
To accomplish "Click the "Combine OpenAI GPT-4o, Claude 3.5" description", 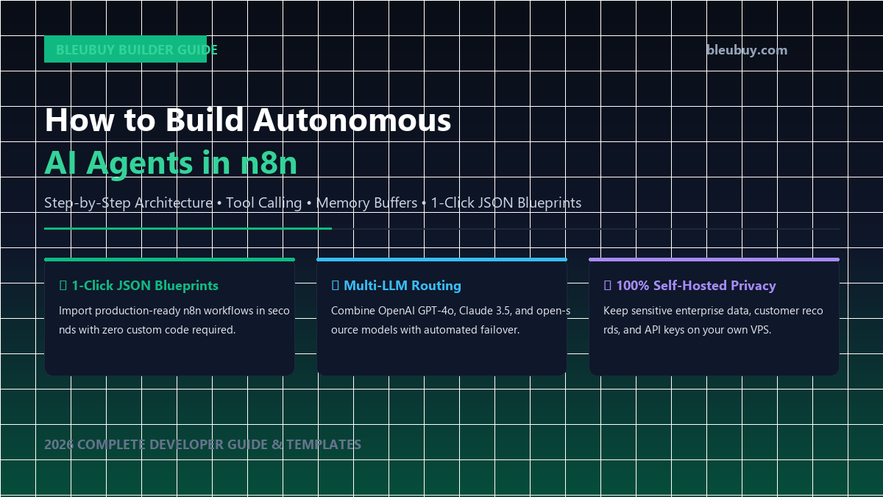I will (x=451, y=320).
